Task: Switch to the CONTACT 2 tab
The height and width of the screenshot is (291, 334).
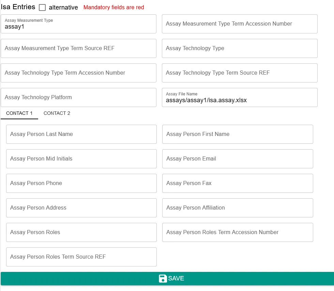Action: point(57,113)
